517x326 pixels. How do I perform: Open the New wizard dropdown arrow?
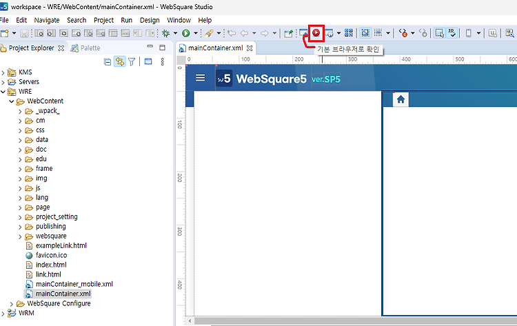(x=14, y=33)
